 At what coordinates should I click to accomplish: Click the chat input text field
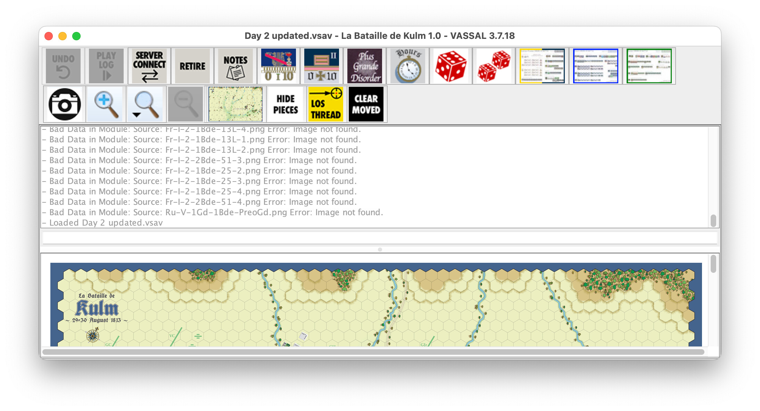pyautogui.click(x=379, y=238)
